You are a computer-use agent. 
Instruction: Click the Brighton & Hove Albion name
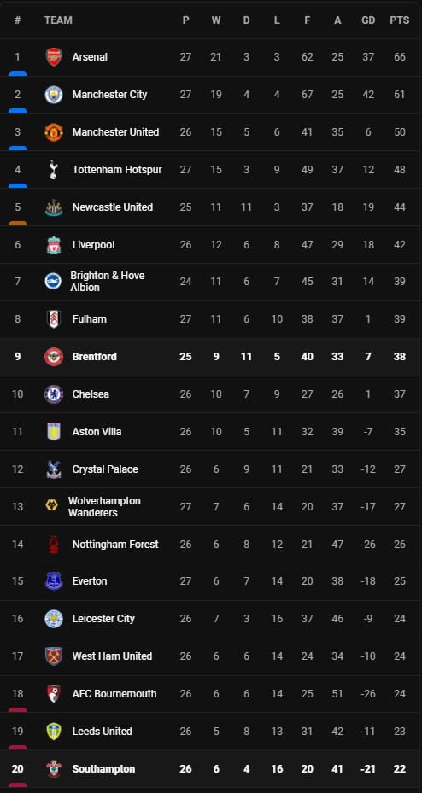point(108,282)
